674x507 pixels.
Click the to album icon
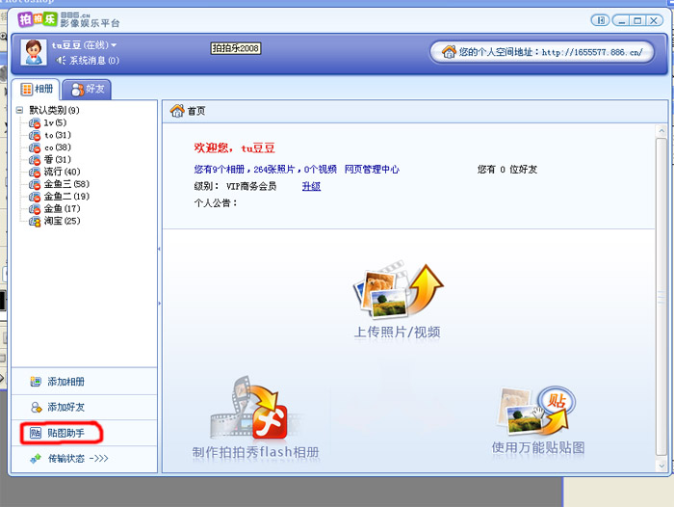pyautogui.click(x=35, y=136)
